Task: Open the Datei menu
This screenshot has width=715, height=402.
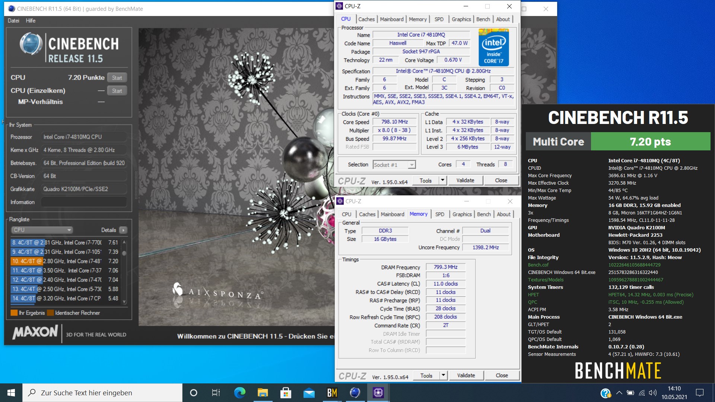Action: [x=13, y=20]
